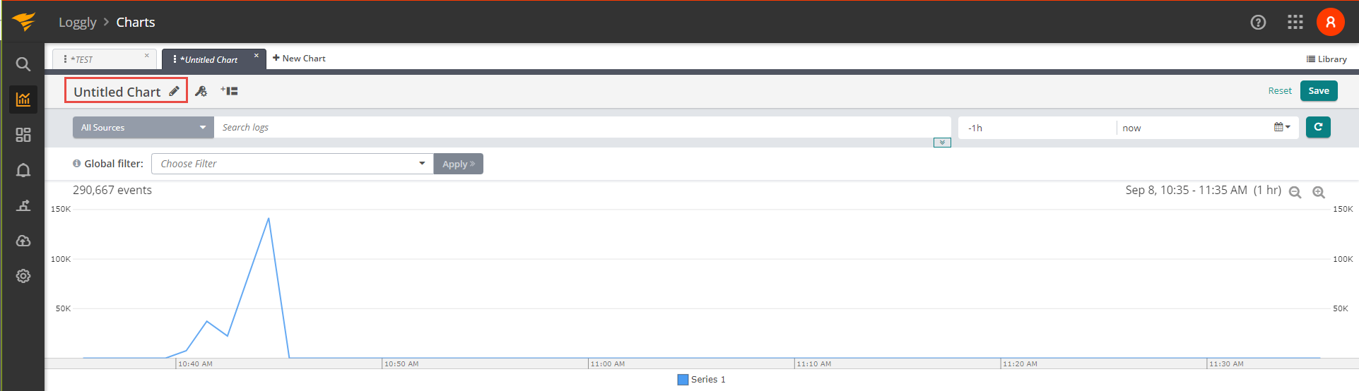
Task: Expand the search options chevron below search bar
Action: (x=942, y=143)
